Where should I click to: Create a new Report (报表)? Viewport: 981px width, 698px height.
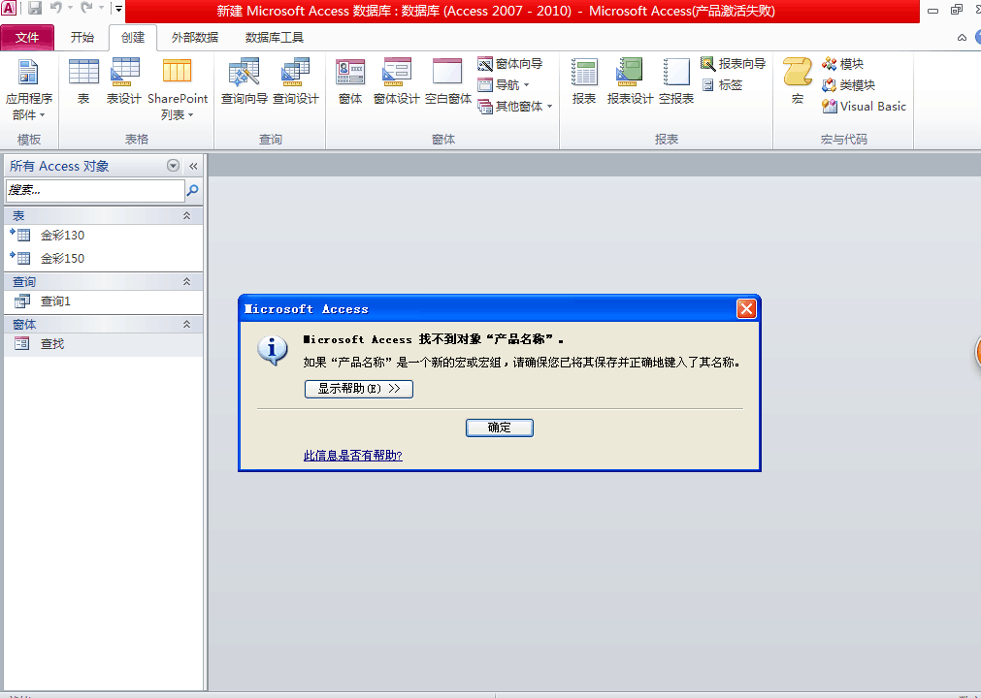pos(584,81)
